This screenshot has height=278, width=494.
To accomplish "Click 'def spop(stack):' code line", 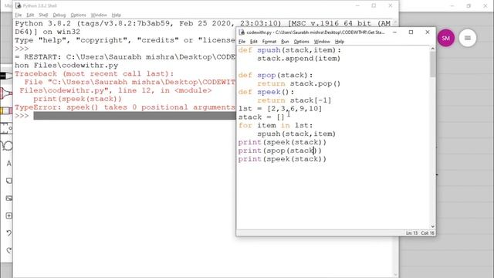I will 276,76.
